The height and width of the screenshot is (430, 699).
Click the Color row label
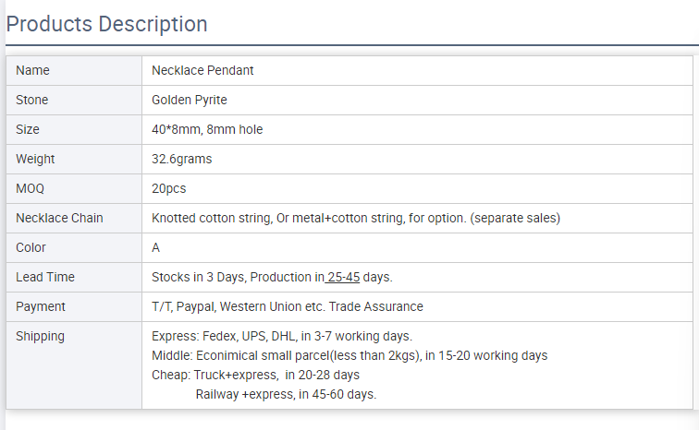pos(31,247)
